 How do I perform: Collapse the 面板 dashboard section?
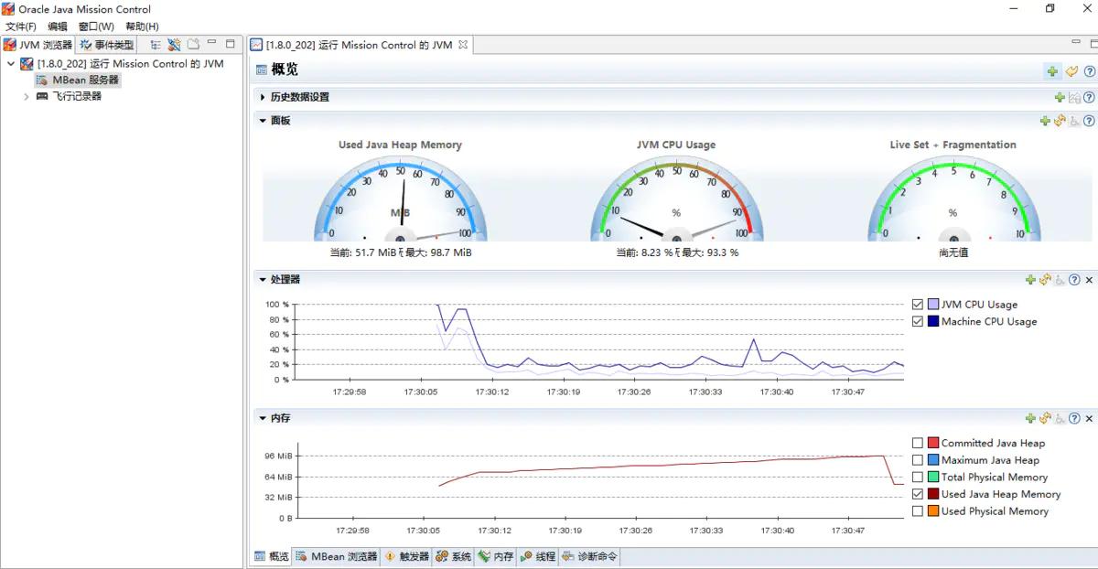tap(263, 121)
